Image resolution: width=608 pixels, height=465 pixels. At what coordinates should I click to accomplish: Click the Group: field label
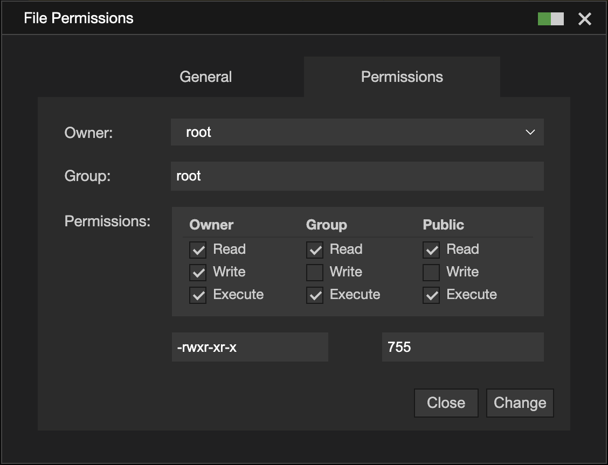click(88, 176)
